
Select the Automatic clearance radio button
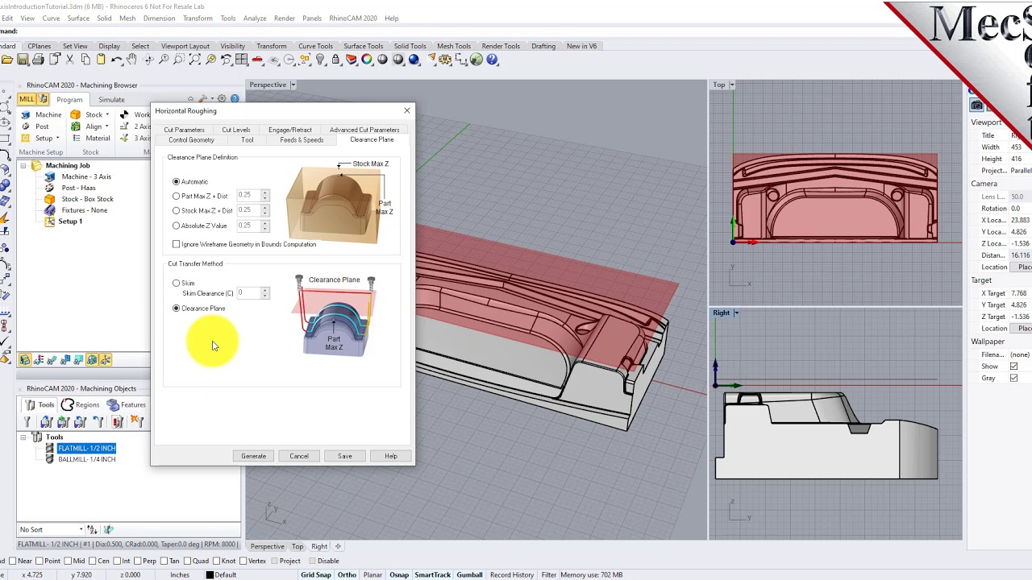(176, 181)
